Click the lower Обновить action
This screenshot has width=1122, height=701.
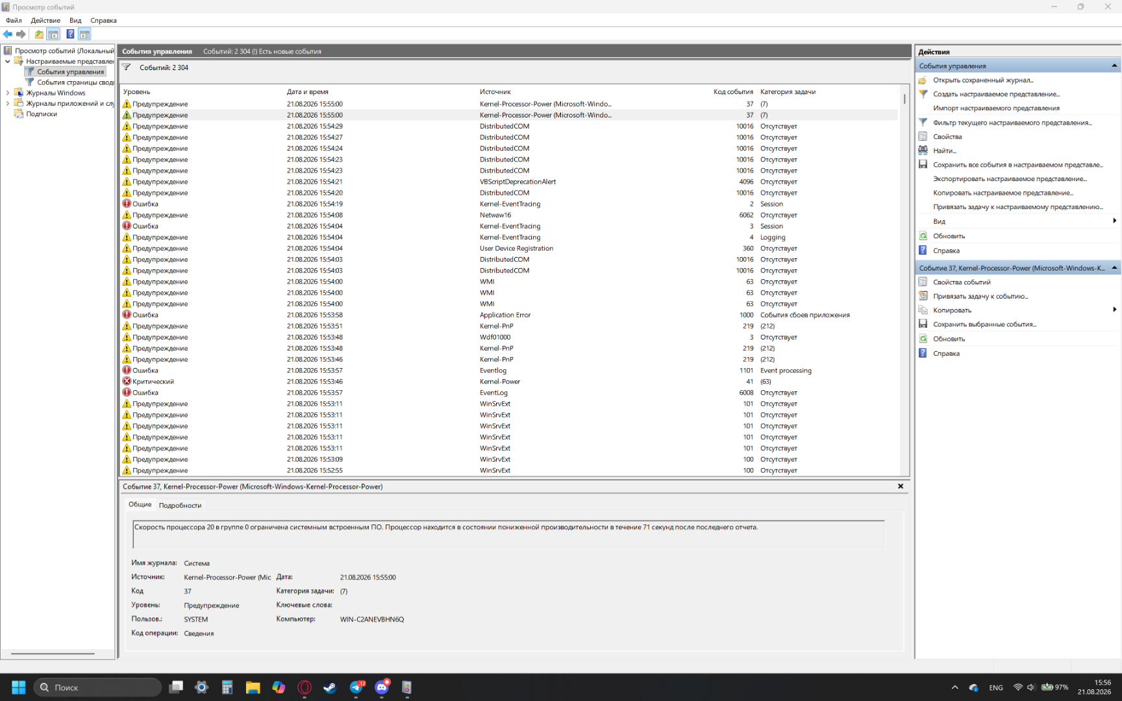click(949, 339)
